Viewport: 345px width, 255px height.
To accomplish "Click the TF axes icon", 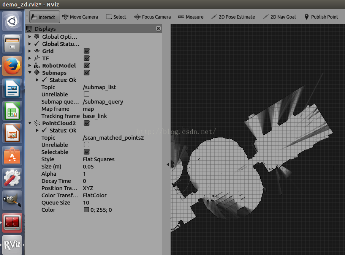I will [37, 58].
